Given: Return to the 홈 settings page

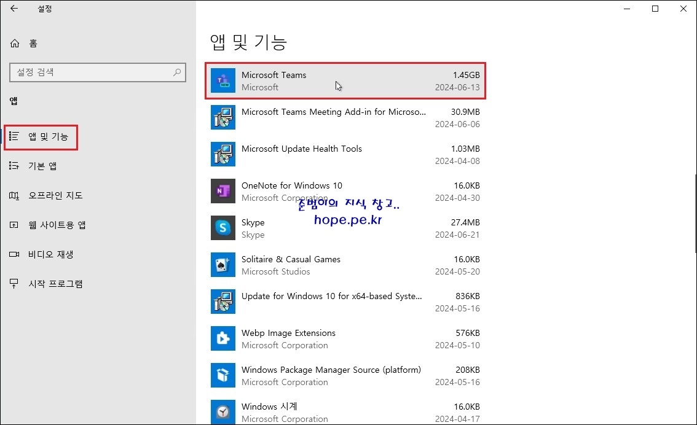Looking at the screenshot, I should click(x=33, y=44).
